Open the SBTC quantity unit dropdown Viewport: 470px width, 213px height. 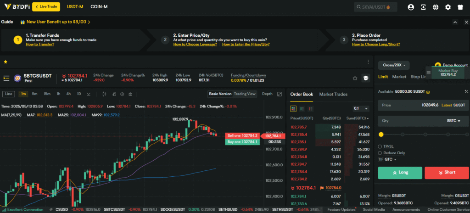[453, 121]
